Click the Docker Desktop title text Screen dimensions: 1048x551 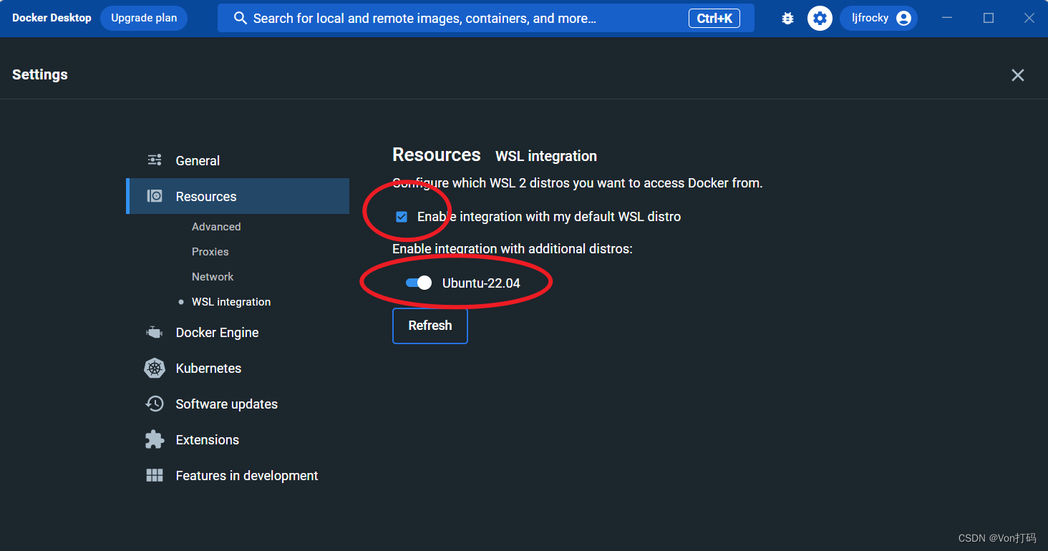click(x=52, y=18)
